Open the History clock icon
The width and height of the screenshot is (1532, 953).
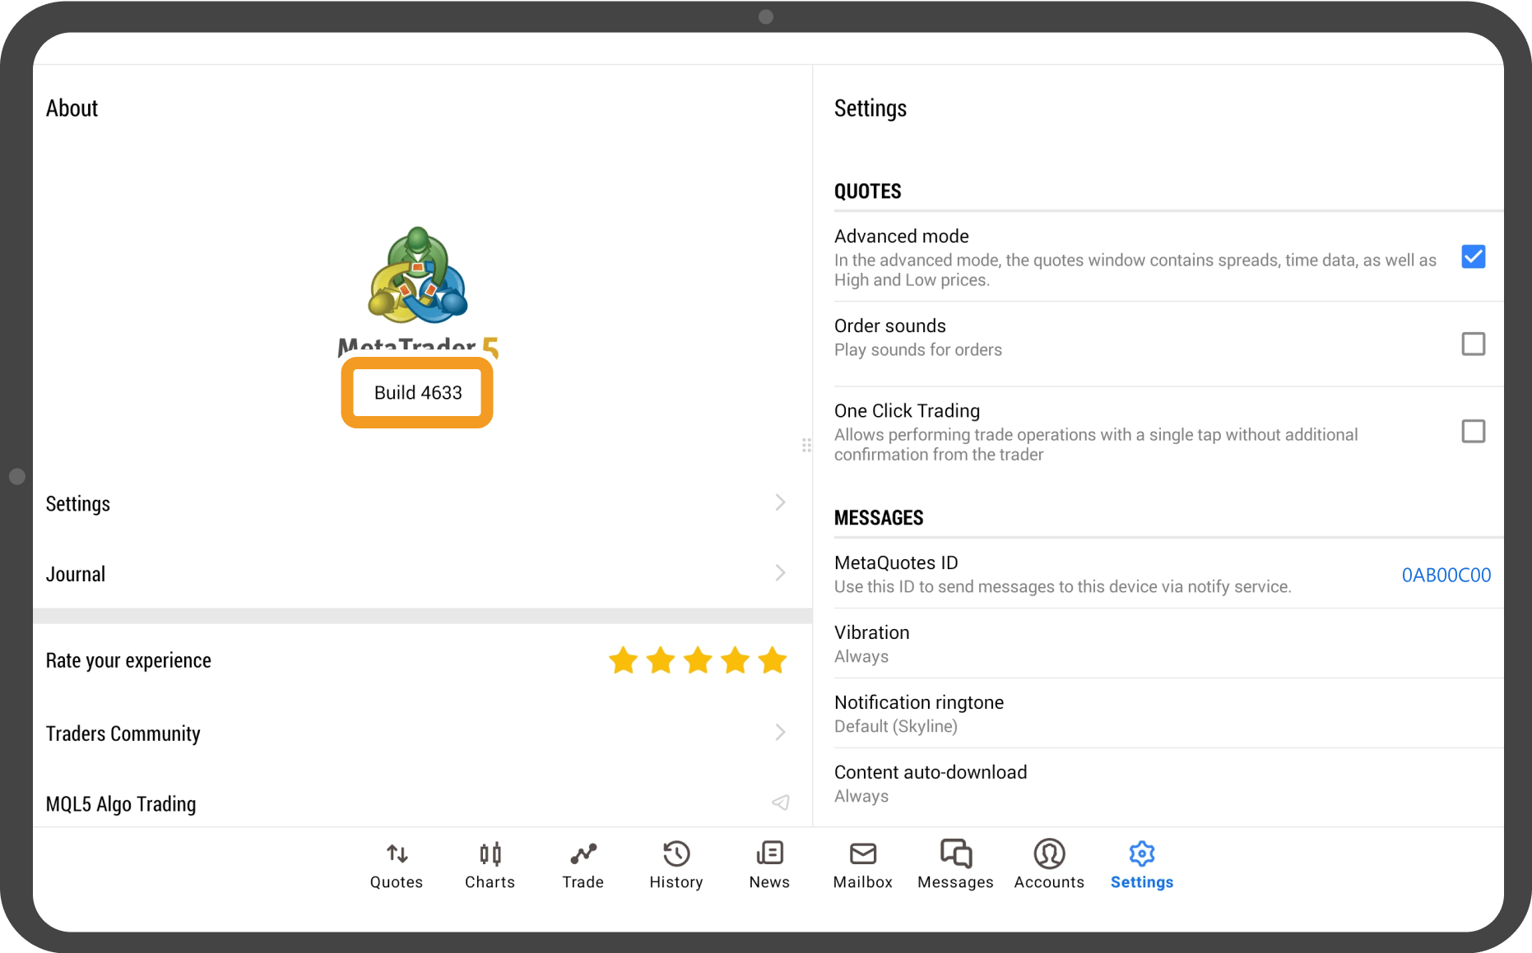point(676,854)
